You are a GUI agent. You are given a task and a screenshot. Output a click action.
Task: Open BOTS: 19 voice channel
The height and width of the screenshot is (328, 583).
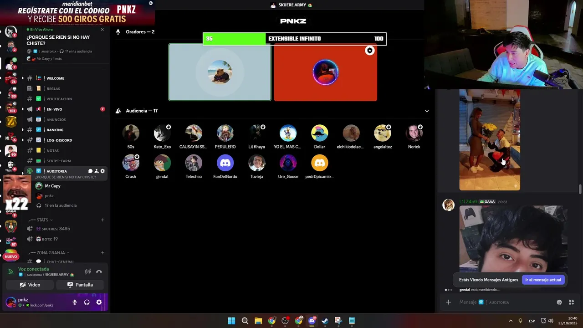(66, 239)
